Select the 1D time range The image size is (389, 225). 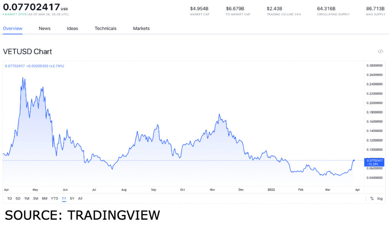pos(9,198)
